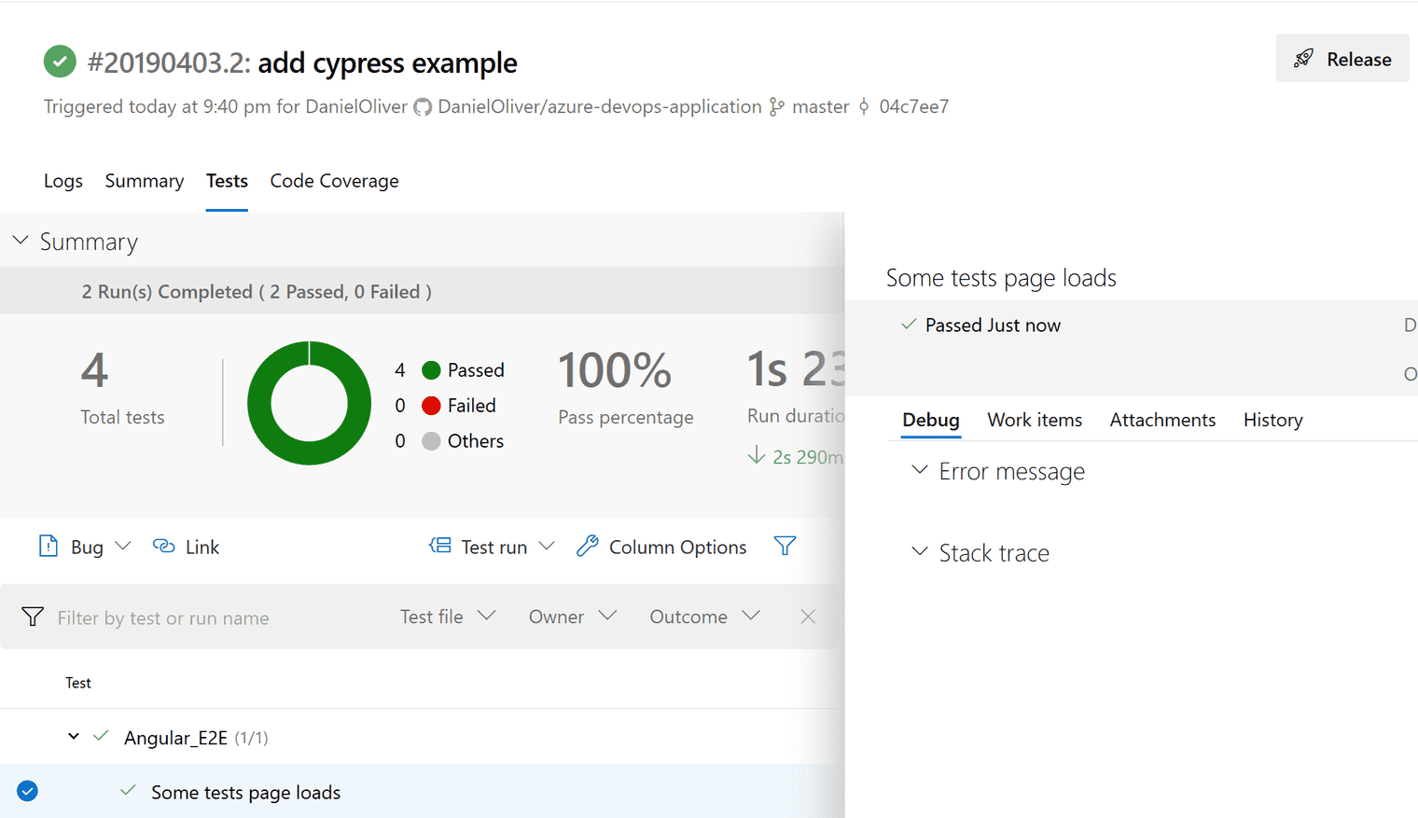The height and width of the screenshot is (818, 1418).
Task: Select the Test run grouping icon
Action: (x=438, y=546)
